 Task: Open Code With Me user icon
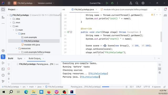pyautogui.click(x=131, y=3)
